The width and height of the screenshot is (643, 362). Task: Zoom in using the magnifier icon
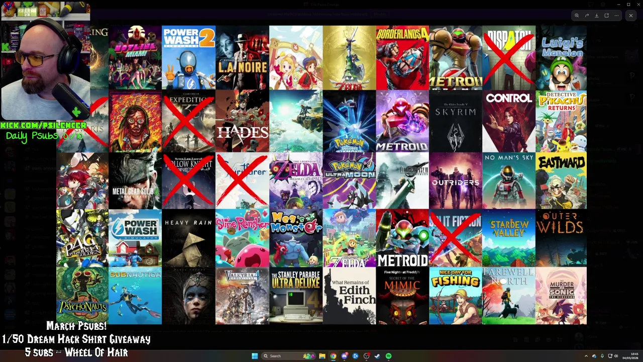pyautogui.click(x=577, y=16)
